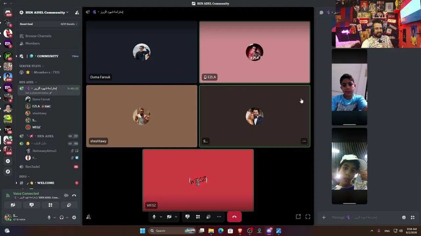Screen dimensions: 421x236
Task: Open the BEN ADEL Community server menu
Action: tap(44, 12)
